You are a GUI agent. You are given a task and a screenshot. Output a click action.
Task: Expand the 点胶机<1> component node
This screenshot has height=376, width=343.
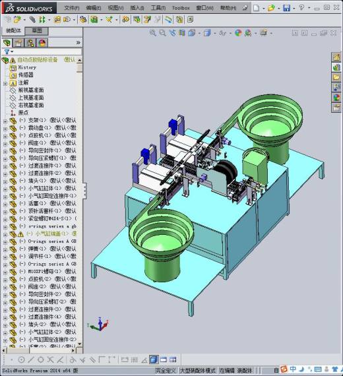(x=5, y=137)
